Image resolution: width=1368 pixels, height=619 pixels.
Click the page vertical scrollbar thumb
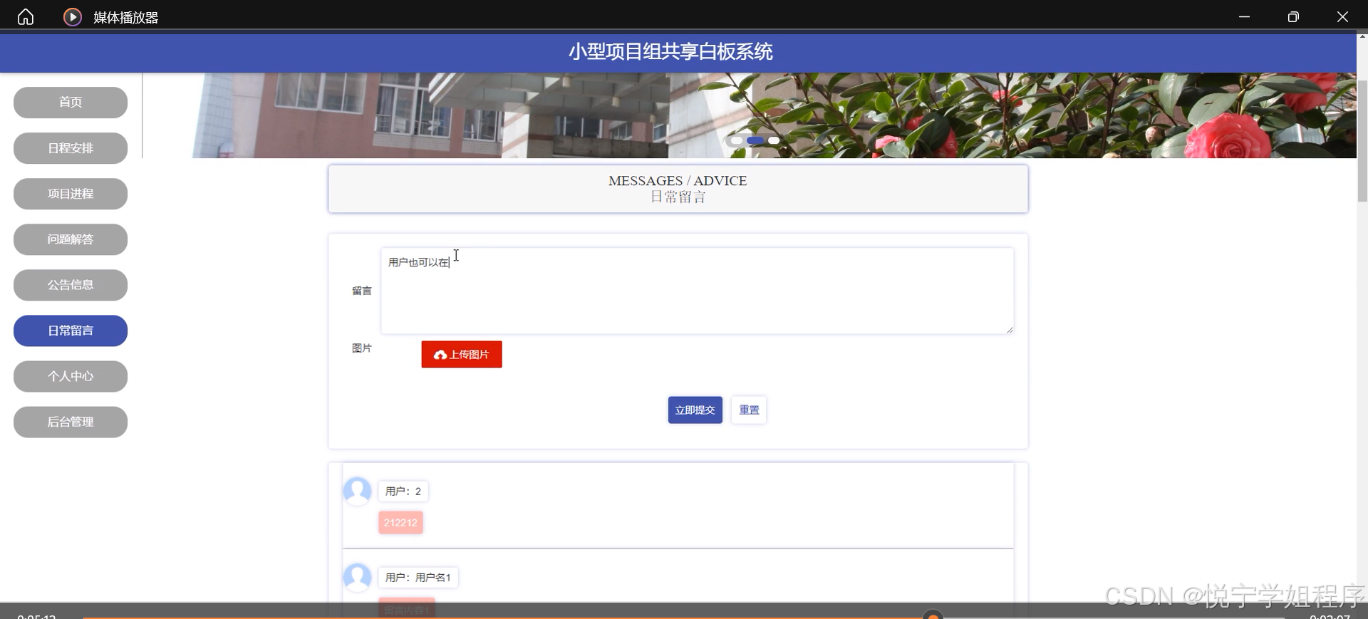click(x=1362, y=141)
